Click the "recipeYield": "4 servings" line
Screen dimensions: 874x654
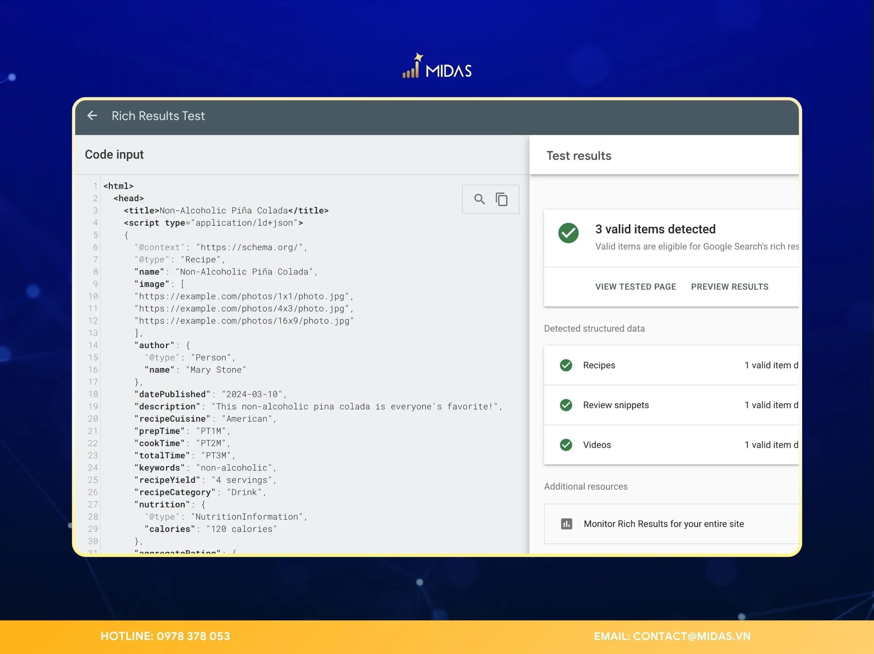205,480
